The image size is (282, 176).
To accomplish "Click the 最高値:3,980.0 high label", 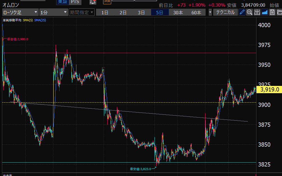I will [x=17, y=39].
